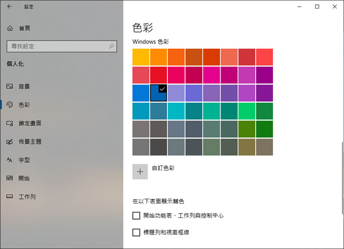Select the olive green swatch left of dark green
Screen dimensions: 344x249
pyautogui.click(x=247, y=129)
